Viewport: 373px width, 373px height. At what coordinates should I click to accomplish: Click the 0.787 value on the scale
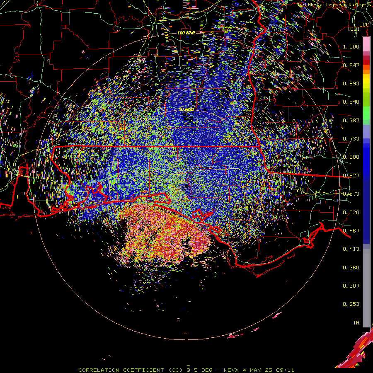(x=351, y=120)
